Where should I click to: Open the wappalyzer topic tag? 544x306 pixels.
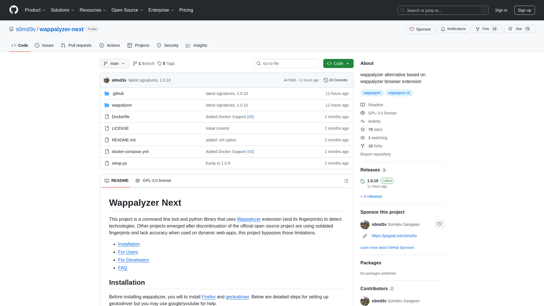372,93
